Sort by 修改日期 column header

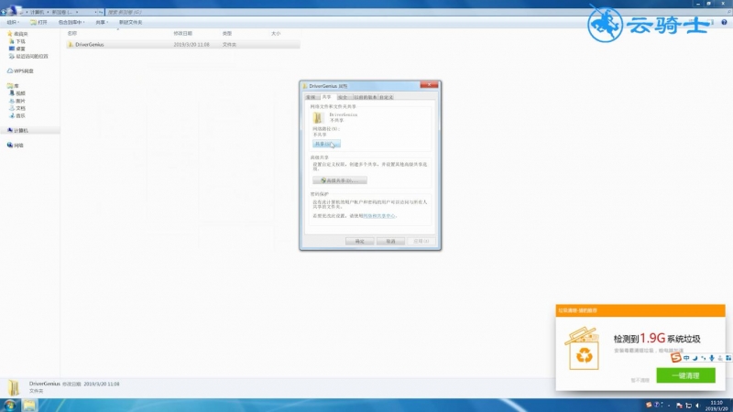click(182, 34)
